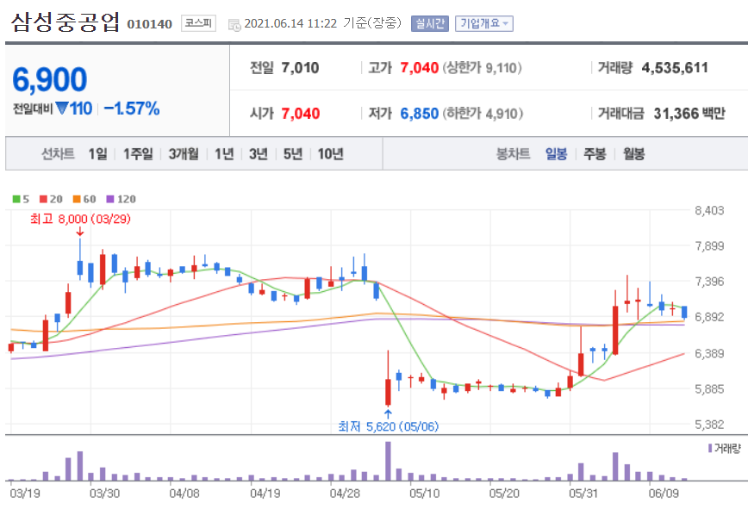Click the 하한가 4,910 text
Image resolution: width=748 pixels, height=509 pixels.
pyautogui.click(x=483, y=114)
